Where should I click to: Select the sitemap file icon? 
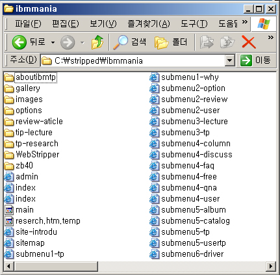pos(9,243)
